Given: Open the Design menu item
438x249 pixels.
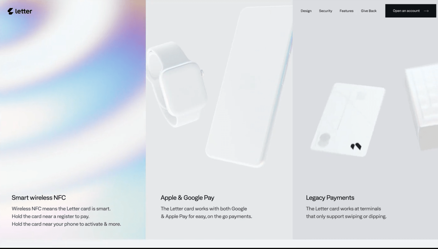Looking at the screenshot, I should tap(306, 11).
